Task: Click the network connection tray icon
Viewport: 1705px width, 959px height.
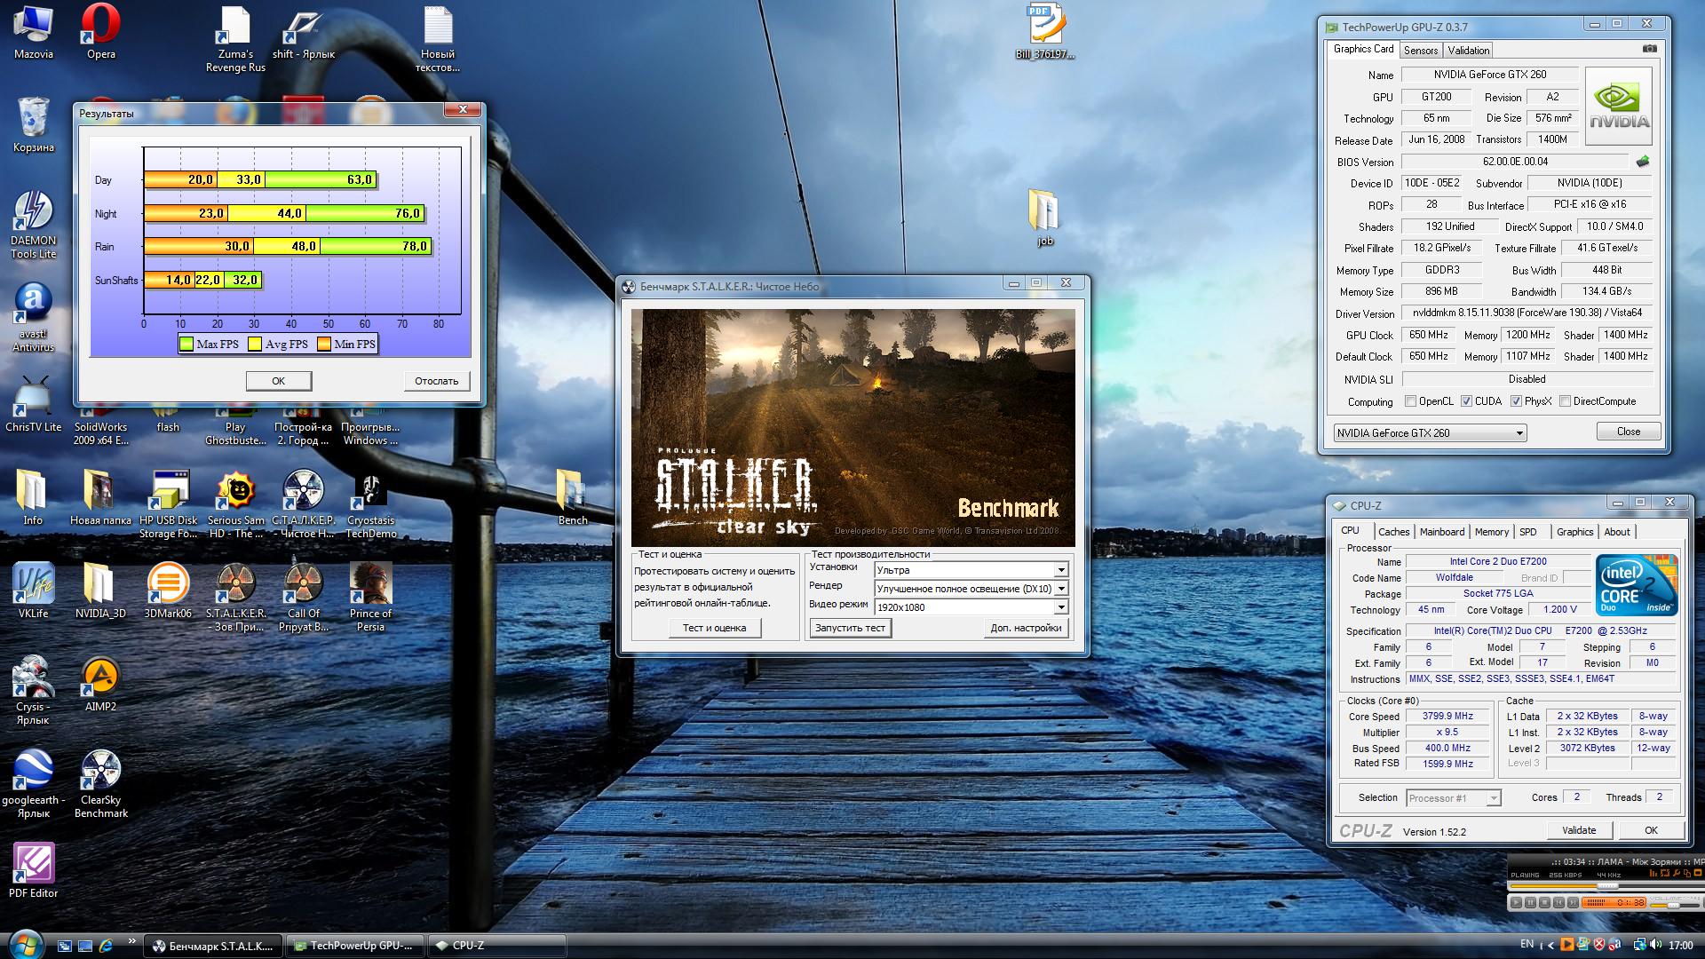Action: coord(1640,945)
